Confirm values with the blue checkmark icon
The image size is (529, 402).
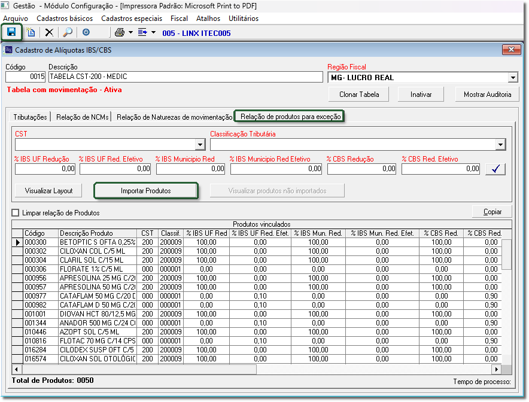tap(495, 169)
